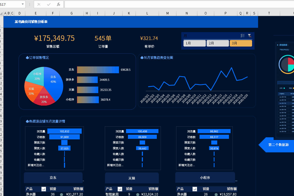The image size is (294, 196).
Task: Click the 某电商公司销售分析表 title banner
Action: click(x=131, y=22)
